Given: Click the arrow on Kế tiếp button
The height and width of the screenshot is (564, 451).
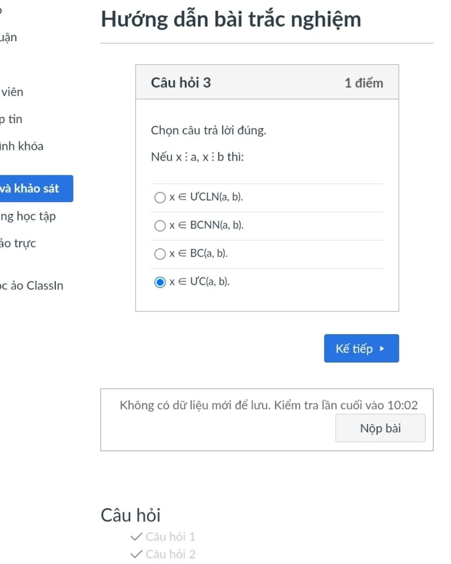Looking at the screenshot, I should (x=382, y=349).
